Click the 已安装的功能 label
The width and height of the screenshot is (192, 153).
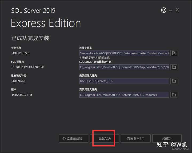19,76
